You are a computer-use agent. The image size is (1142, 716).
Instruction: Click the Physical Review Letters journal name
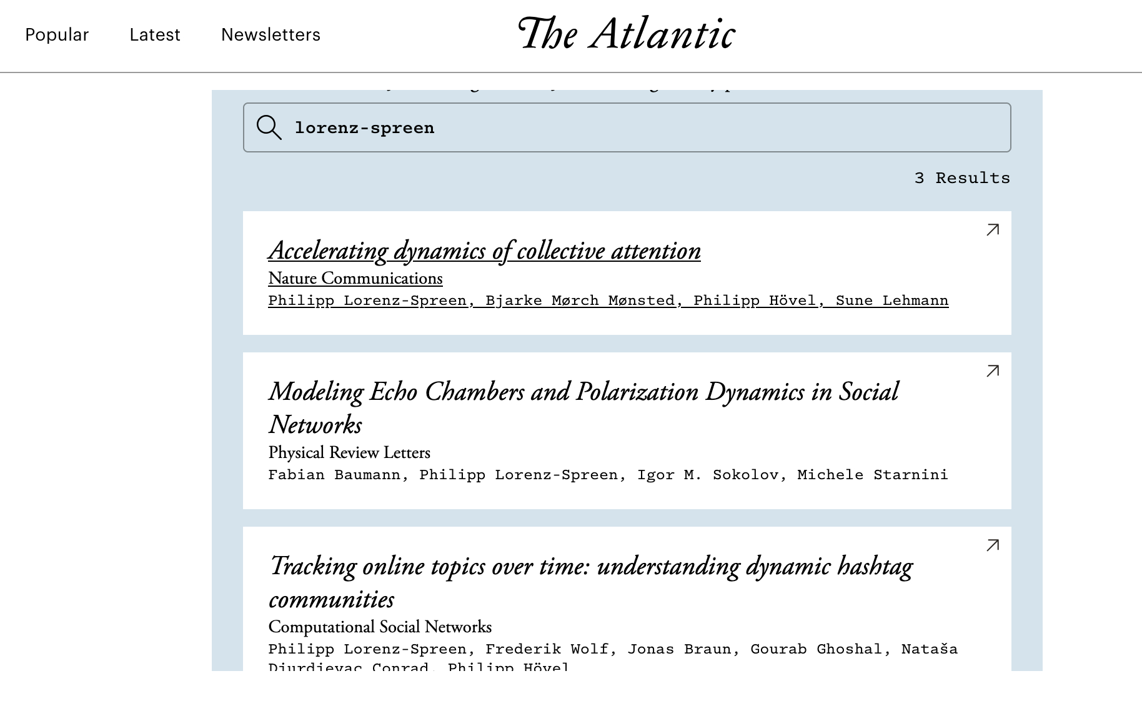click(349, 453)
